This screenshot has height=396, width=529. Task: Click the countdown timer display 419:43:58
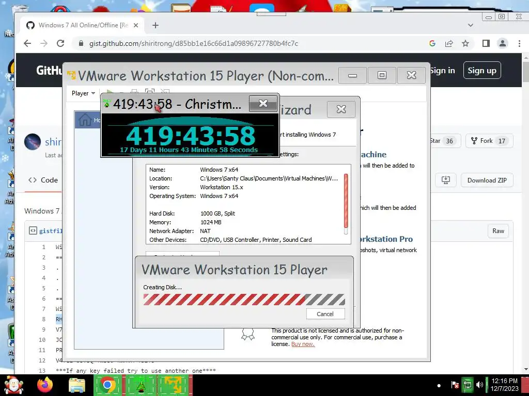pos(190,136)
